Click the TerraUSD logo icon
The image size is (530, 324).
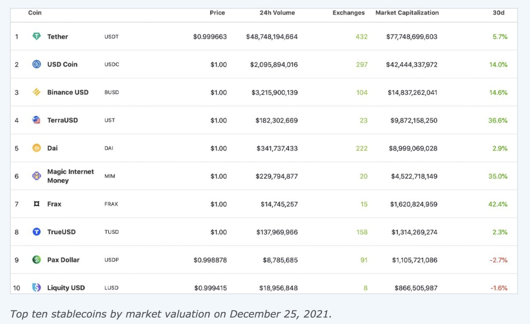click(x=36, y=120)
